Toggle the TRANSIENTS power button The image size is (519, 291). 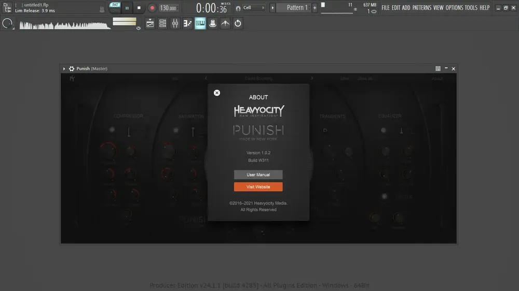click(325, 130)
